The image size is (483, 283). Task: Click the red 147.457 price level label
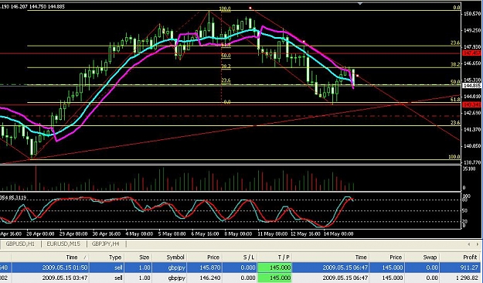tap(472, 53)
